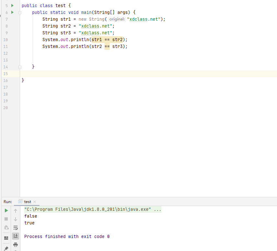Click line number 10 in the gutter

[6, 40]
